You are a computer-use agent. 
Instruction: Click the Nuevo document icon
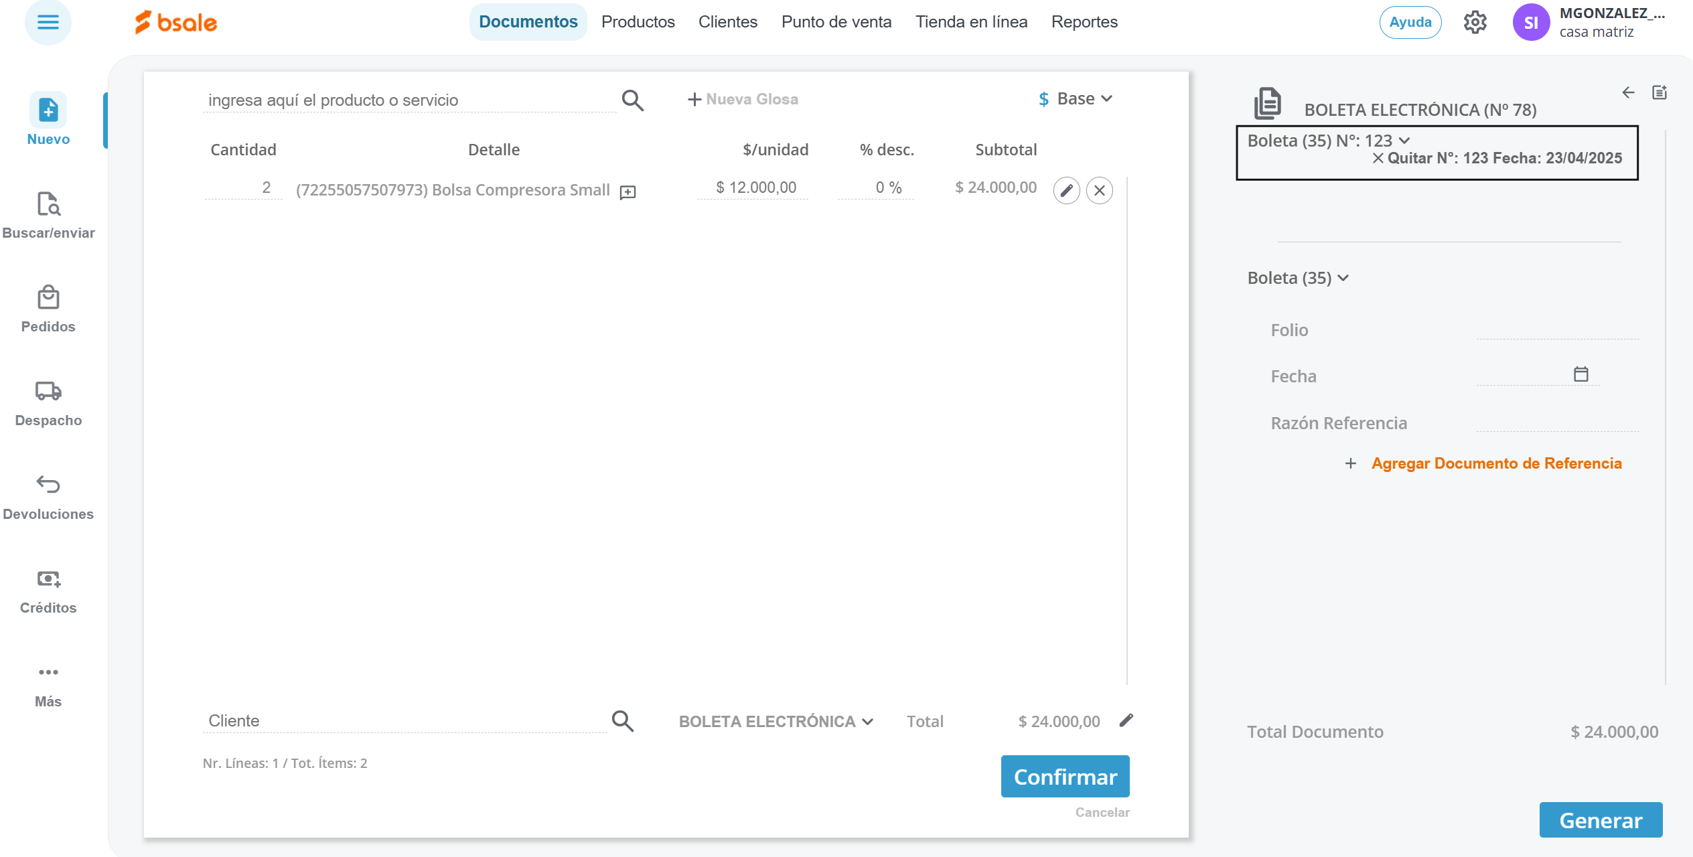48,110
